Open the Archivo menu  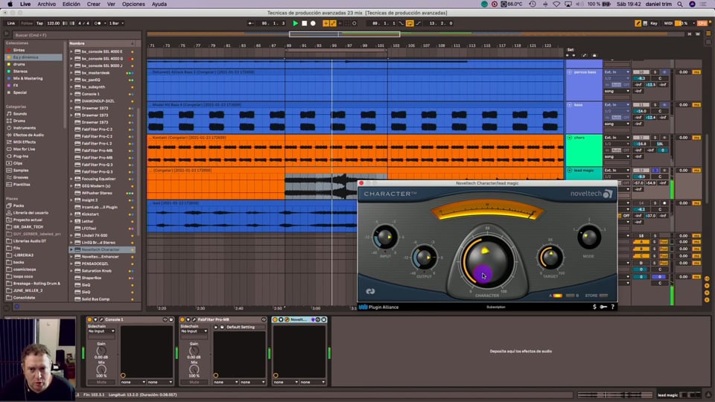tap(46, 4)
